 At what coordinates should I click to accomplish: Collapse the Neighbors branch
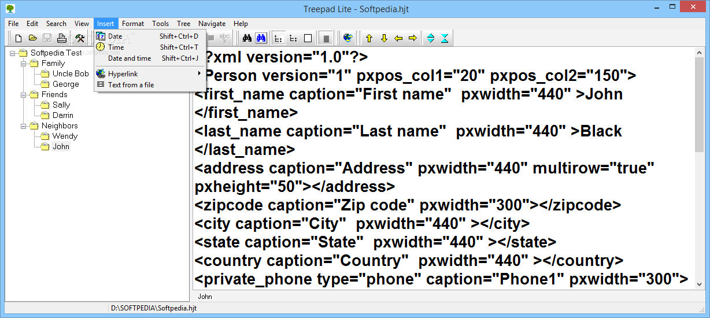click(x=24, y=125)
